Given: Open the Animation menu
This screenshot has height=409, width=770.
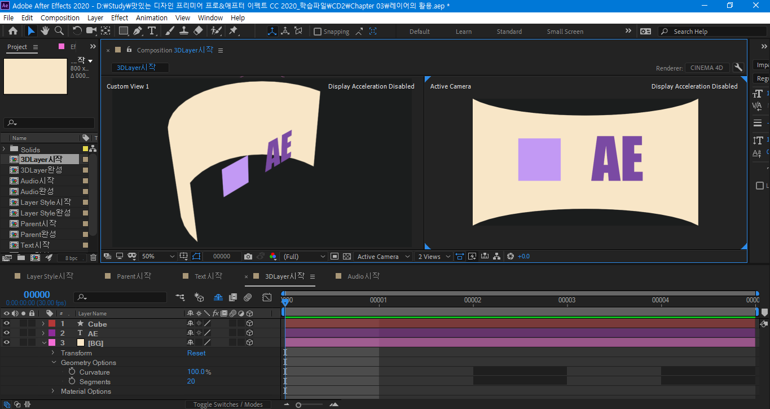Looking at the screenshot, I should tap(152, 17).
